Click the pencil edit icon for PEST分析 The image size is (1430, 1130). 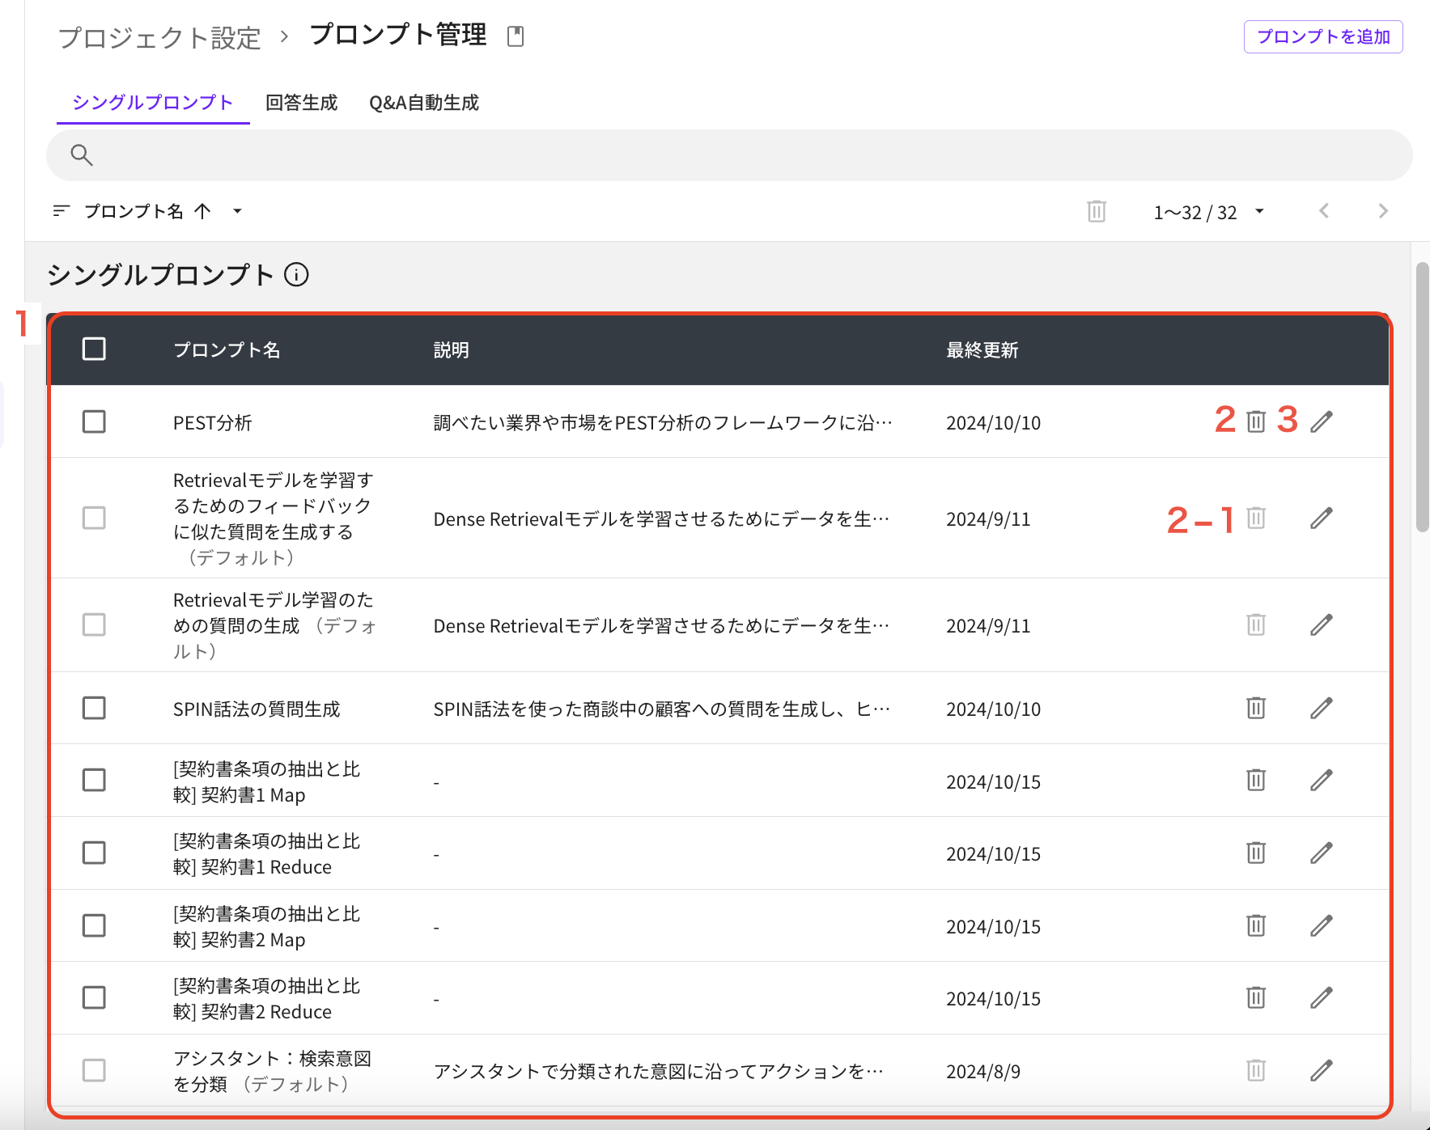[1321, 421]
